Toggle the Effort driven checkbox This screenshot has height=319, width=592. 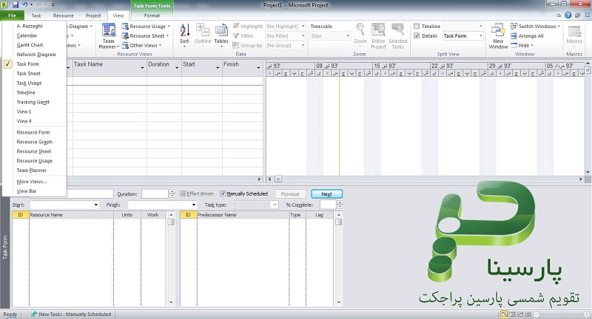[x=183, y=193]
